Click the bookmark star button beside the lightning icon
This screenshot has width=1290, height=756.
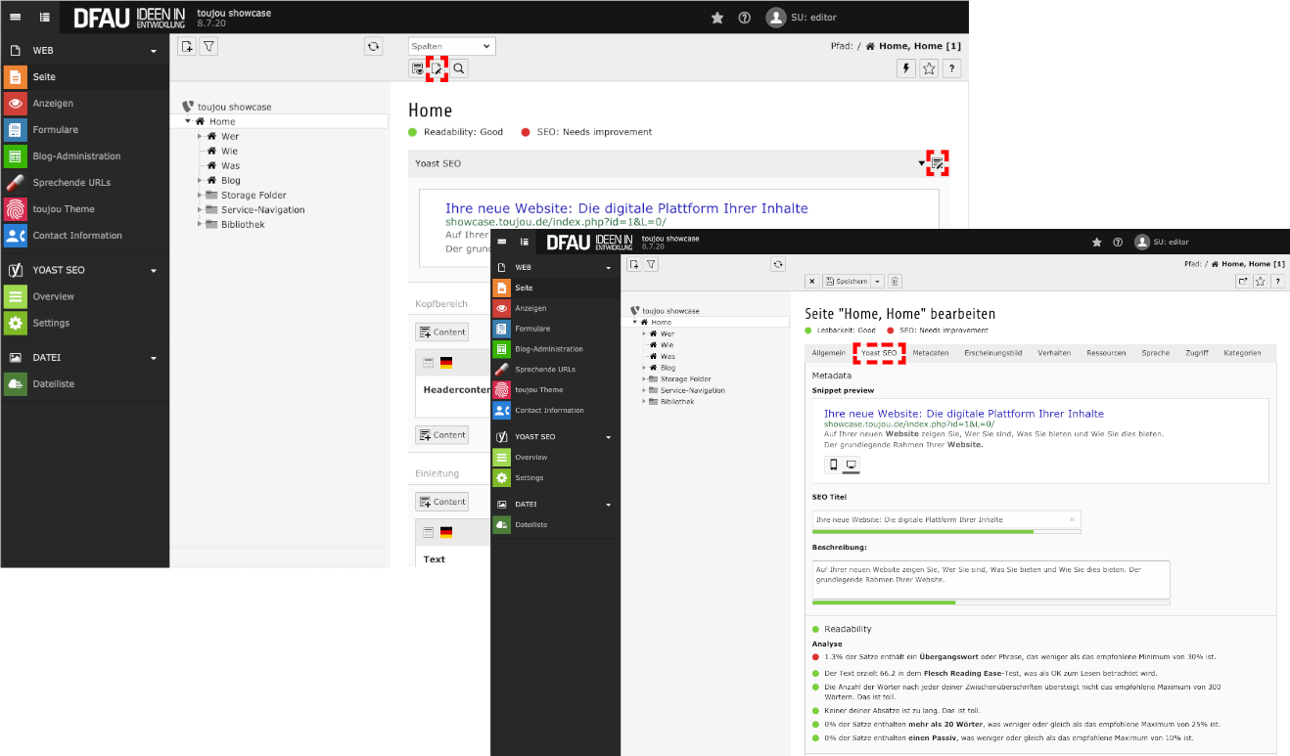929,68
